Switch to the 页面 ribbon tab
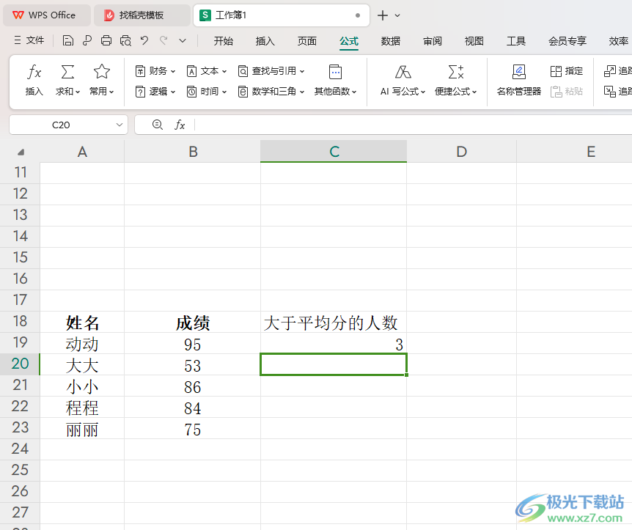This screenshot has height=530, width=632. coord(306,41)
